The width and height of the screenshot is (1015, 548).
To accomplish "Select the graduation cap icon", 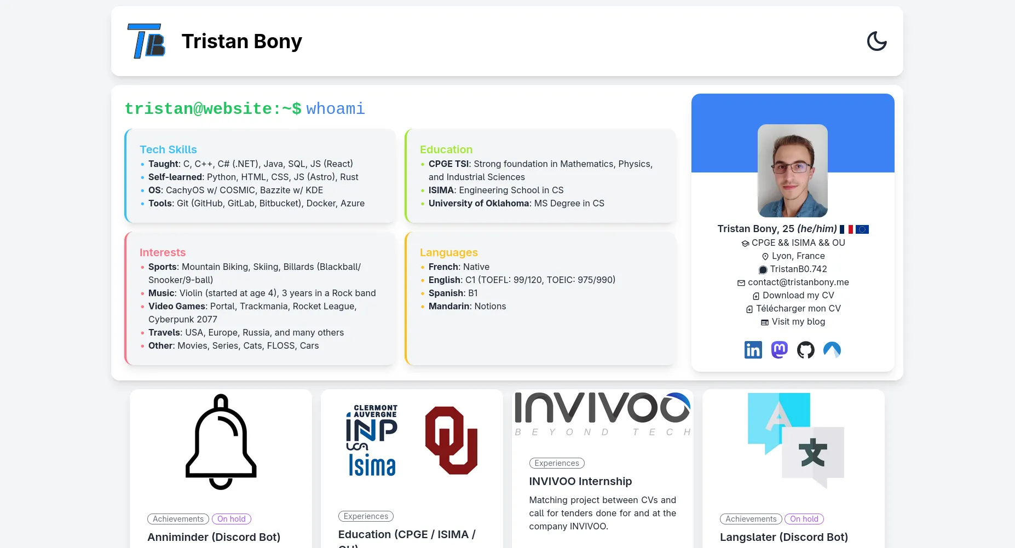I will pos(745,243).
